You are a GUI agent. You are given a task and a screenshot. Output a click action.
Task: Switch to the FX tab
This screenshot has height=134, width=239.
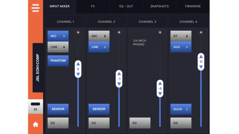click(x=93, y=6)
